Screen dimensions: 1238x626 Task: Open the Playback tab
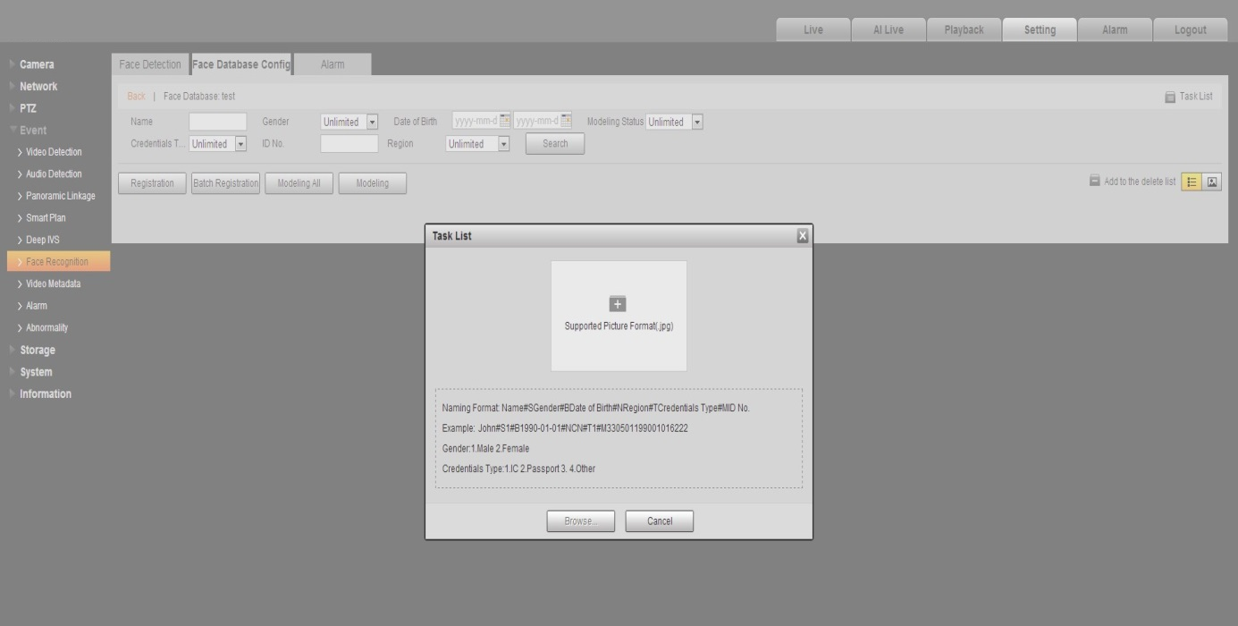[x=964, y=30]
